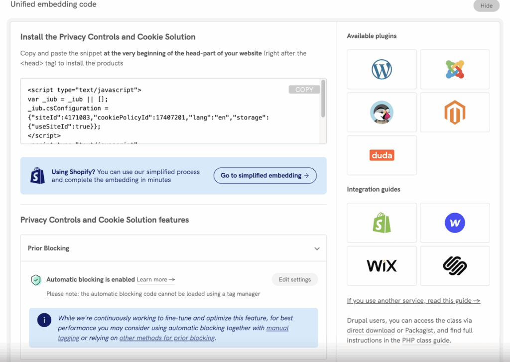Viewport: 510px width, 362px height.
Task: Read the guide for another service
Action: [413, 301]
